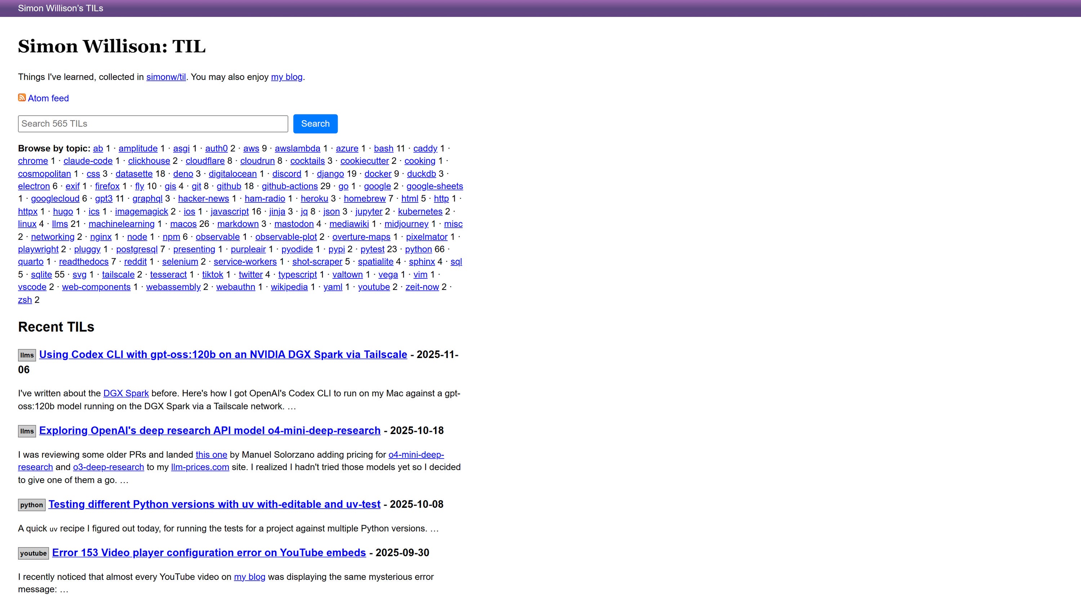1081x608 pixels.
Task: Browse the sqlite topic
Action: pos(41,274)
